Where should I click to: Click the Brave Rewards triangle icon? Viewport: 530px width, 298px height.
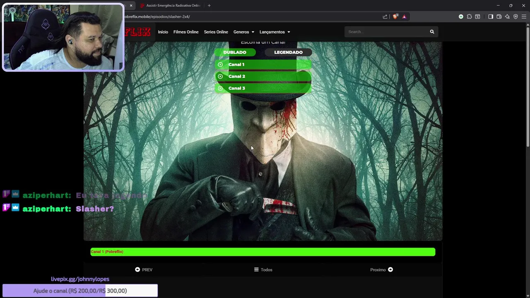(x=404, y=17)
